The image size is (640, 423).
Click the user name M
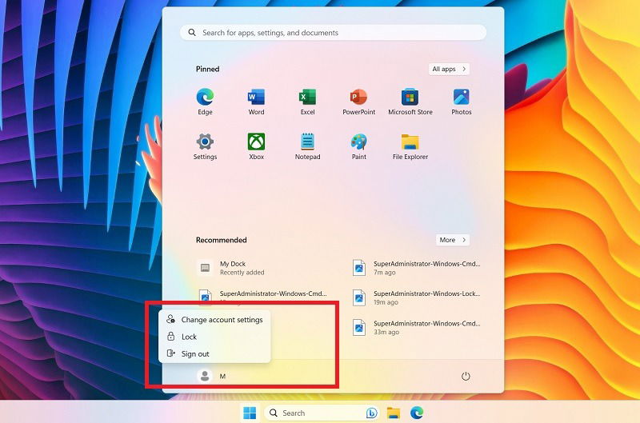(222, 376)
